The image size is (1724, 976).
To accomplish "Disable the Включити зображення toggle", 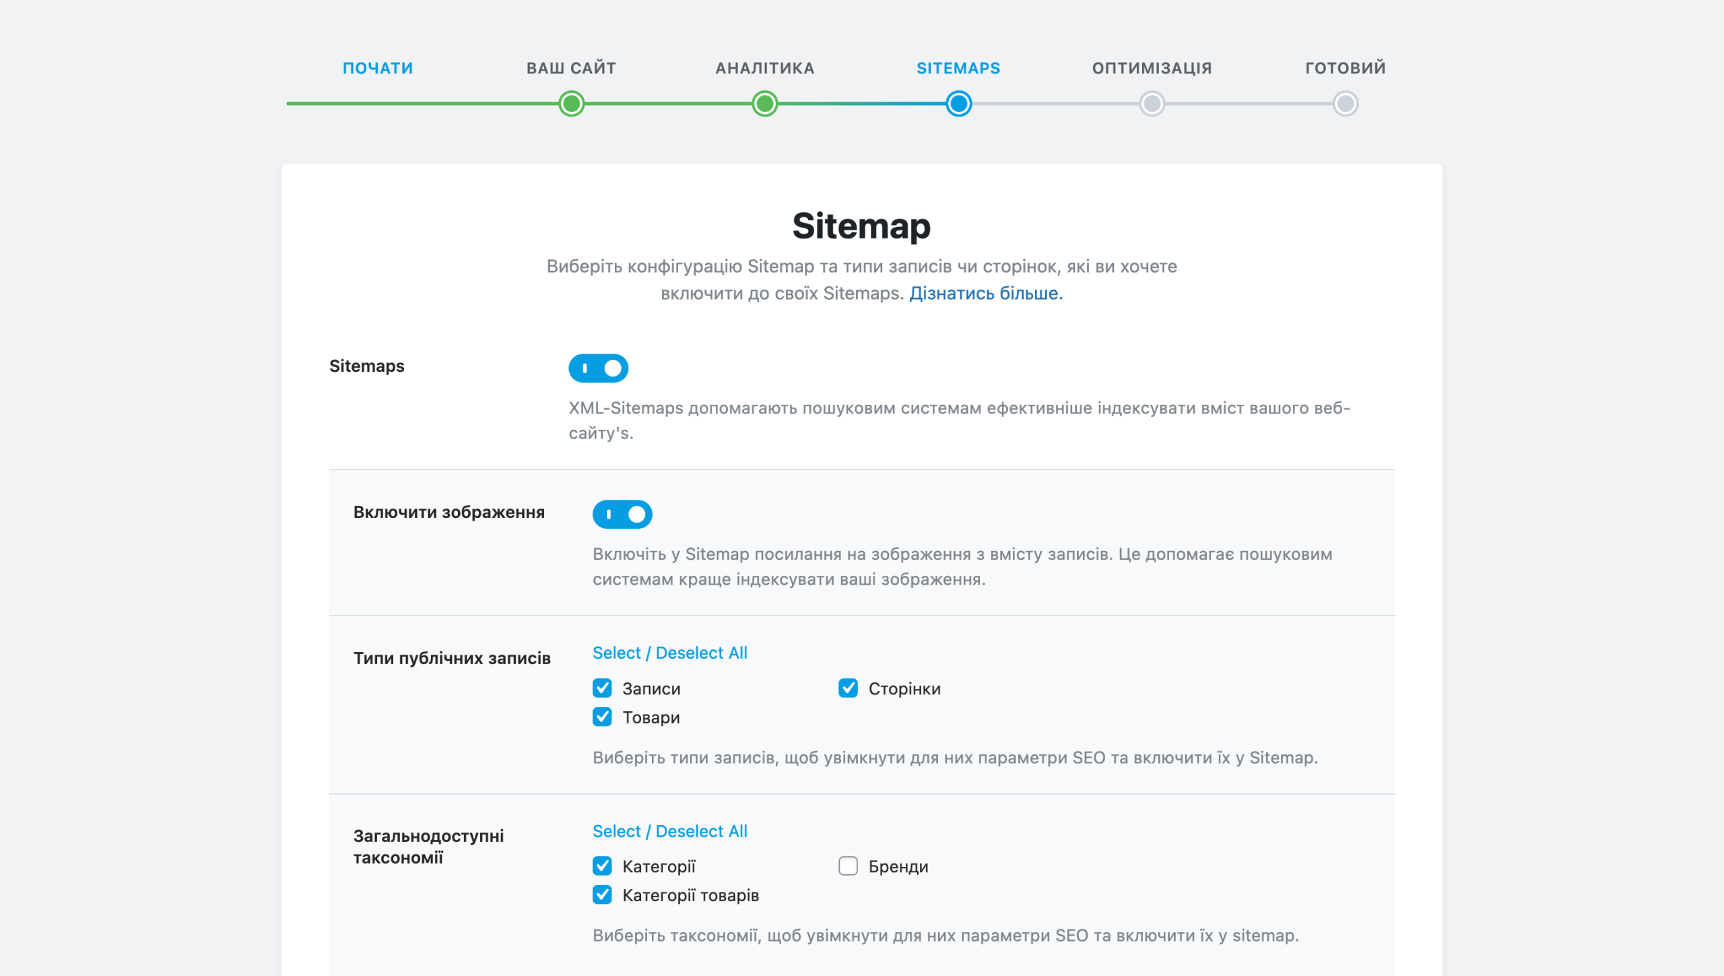I will (622, 514).
